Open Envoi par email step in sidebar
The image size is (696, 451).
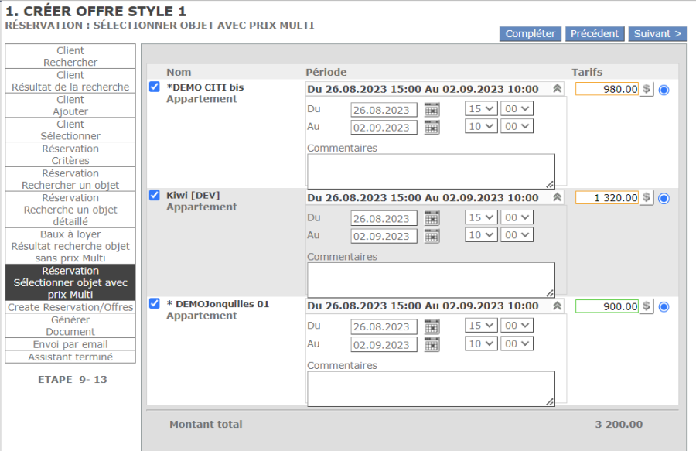[x=70, y=344]
